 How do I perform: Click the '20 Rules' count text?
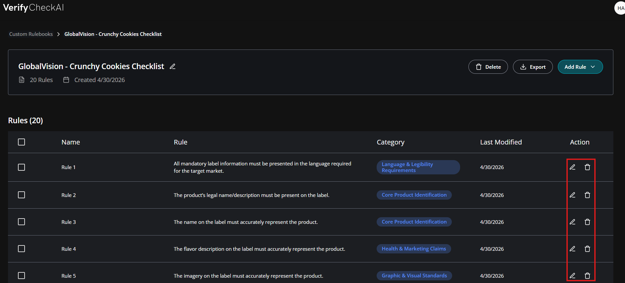tap(41, 80)
